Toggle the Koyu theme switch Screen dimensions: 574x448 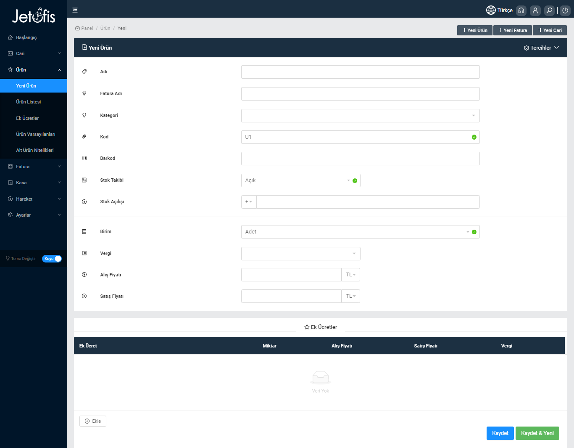pyautogui.click(x=52, y=259)
